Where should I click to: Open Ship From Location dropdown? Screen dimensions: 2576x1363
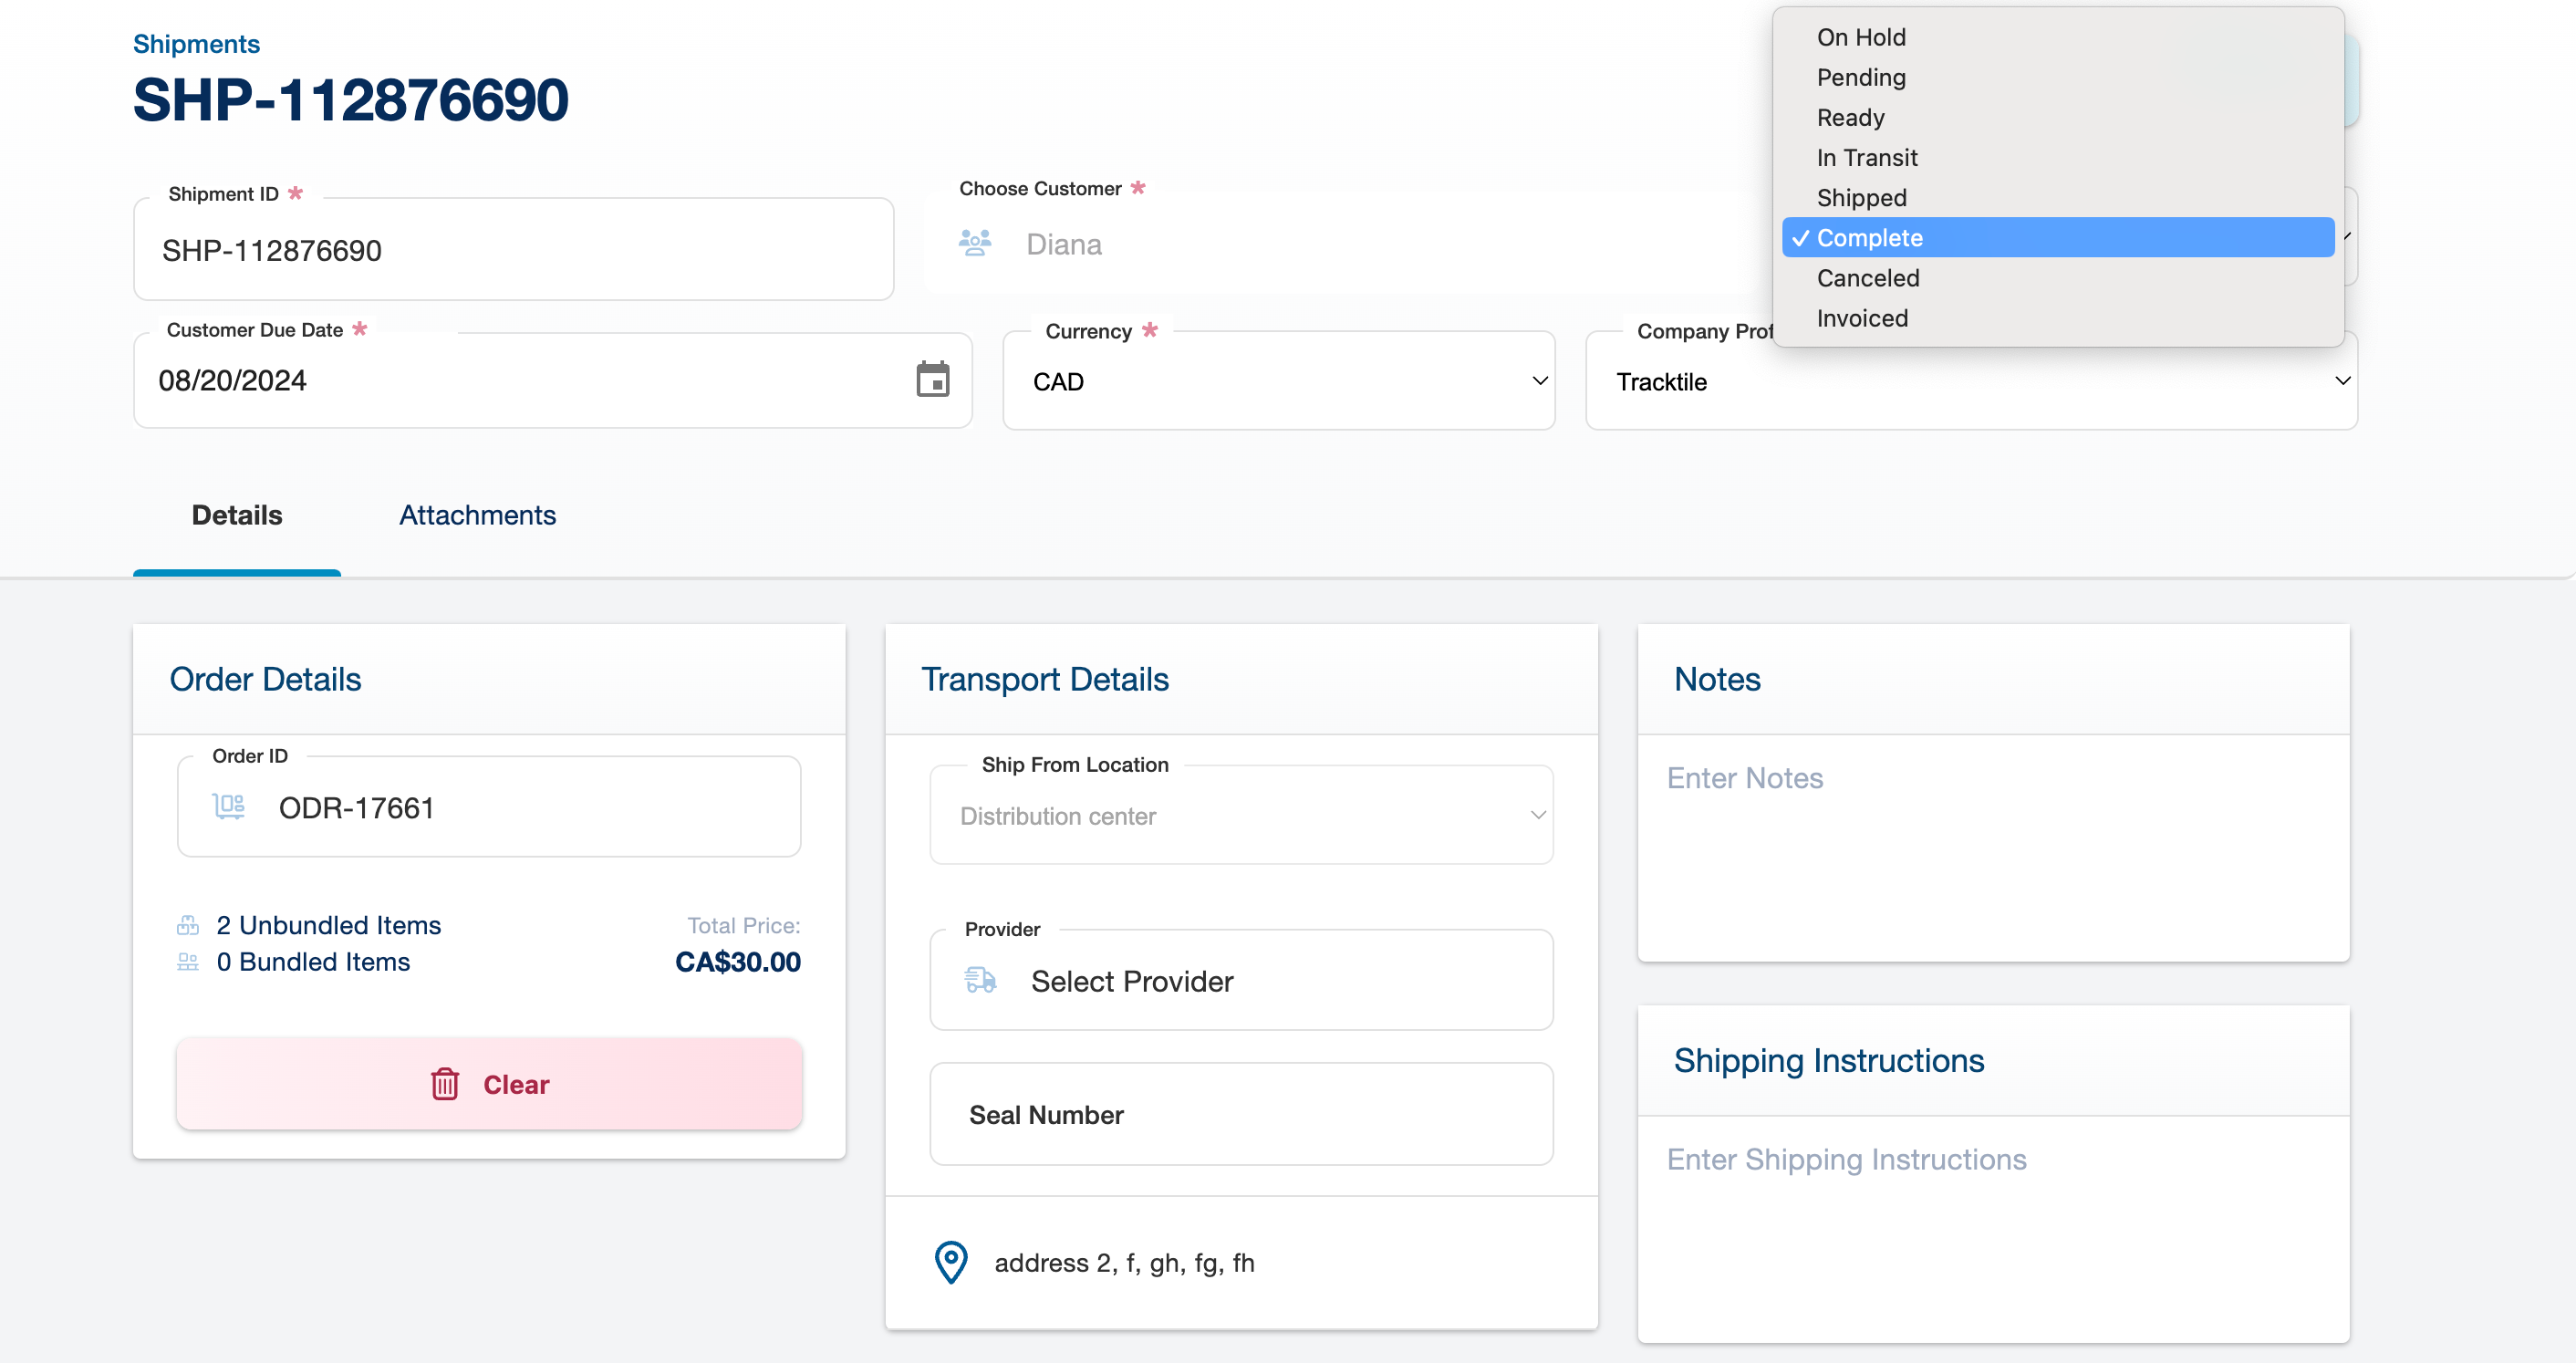[1240, 816]
